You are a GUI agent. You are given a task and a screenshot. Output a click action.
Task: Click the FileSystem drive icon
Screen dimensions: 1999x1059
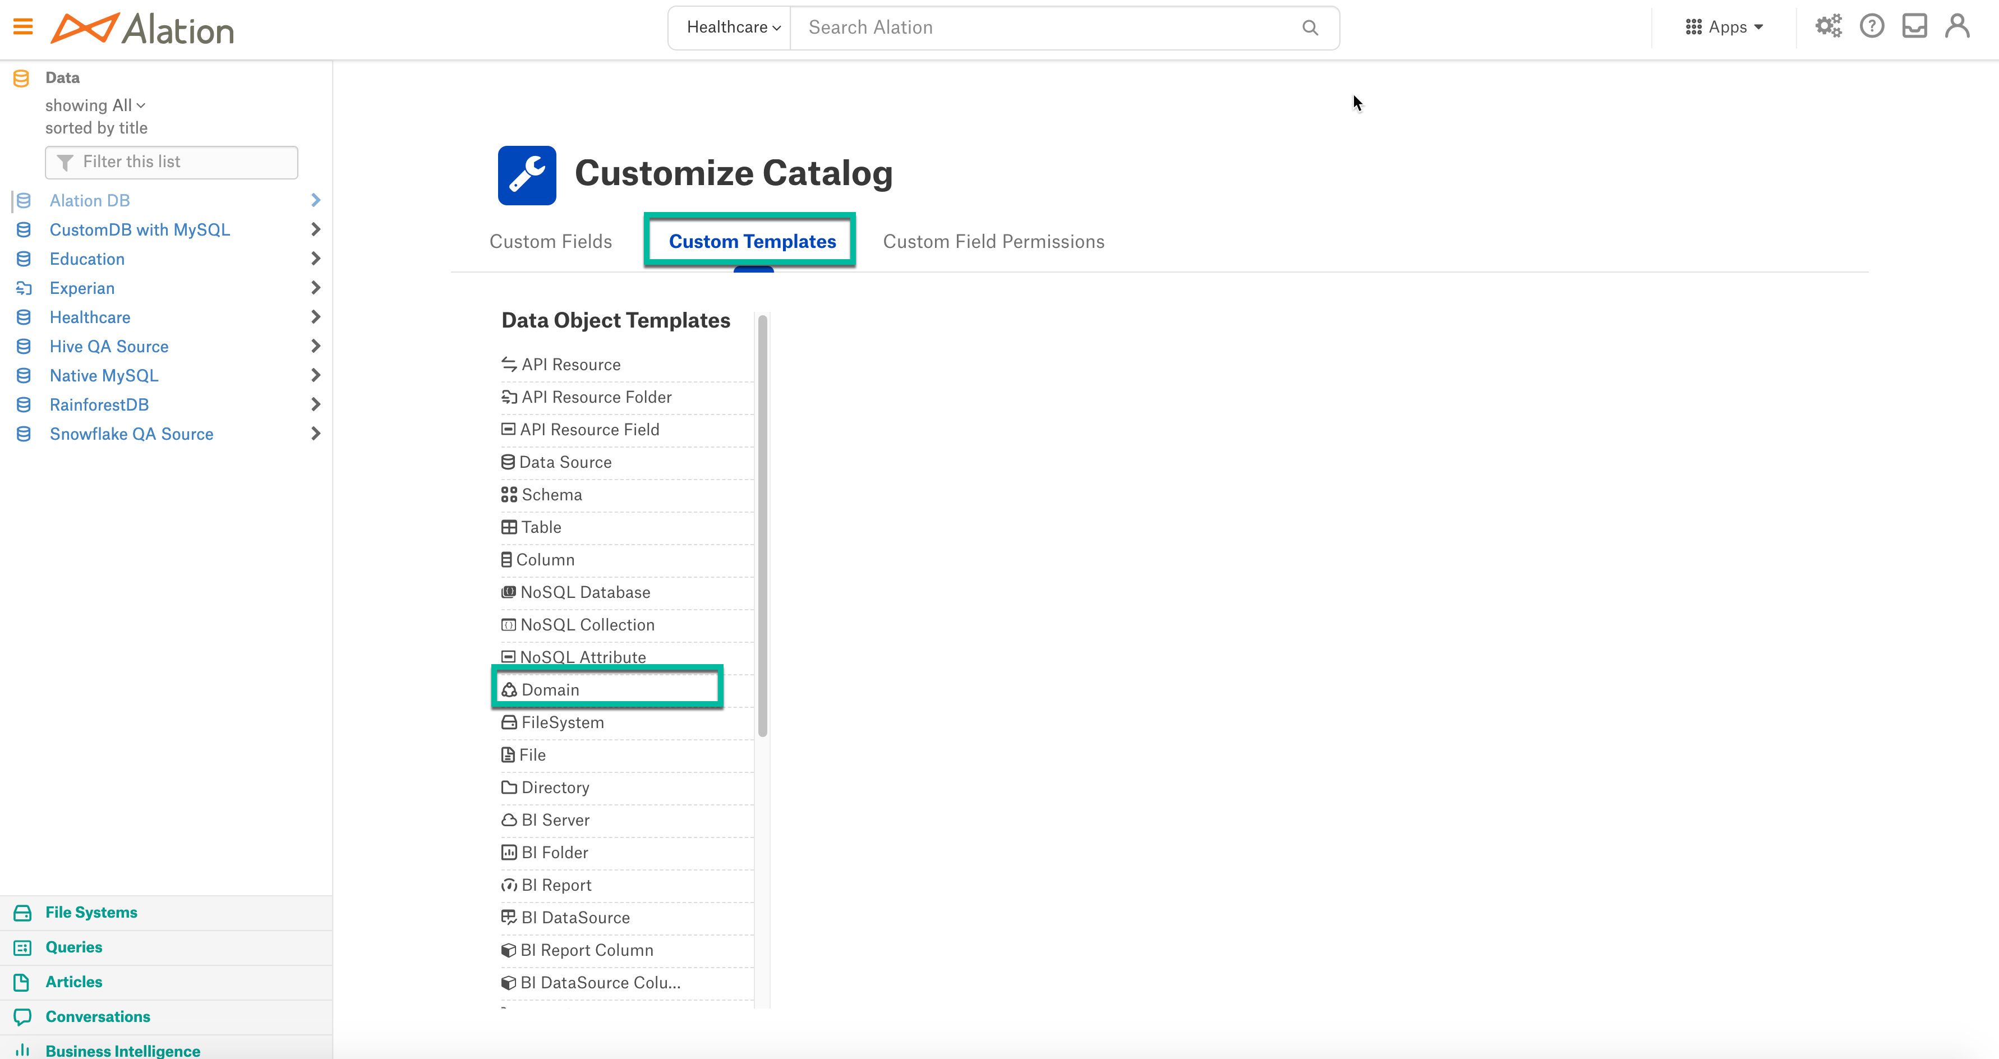click(509, 722)
